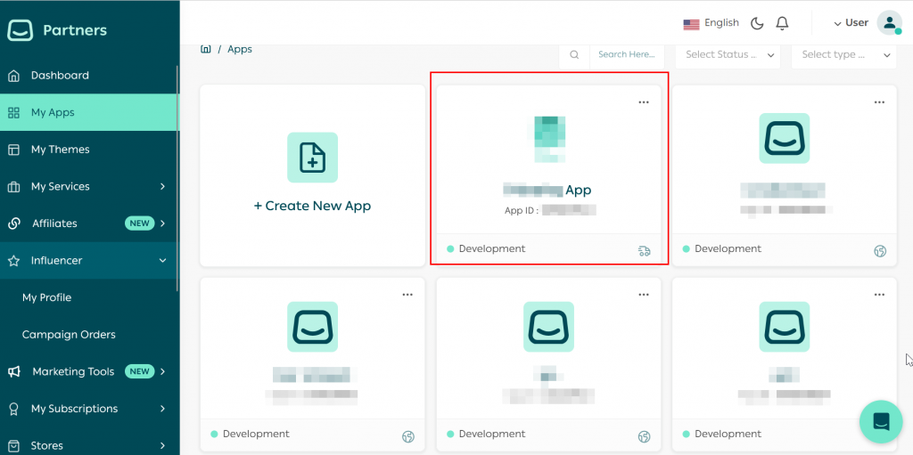Open the notifications bell

click(x=782, y=23)
